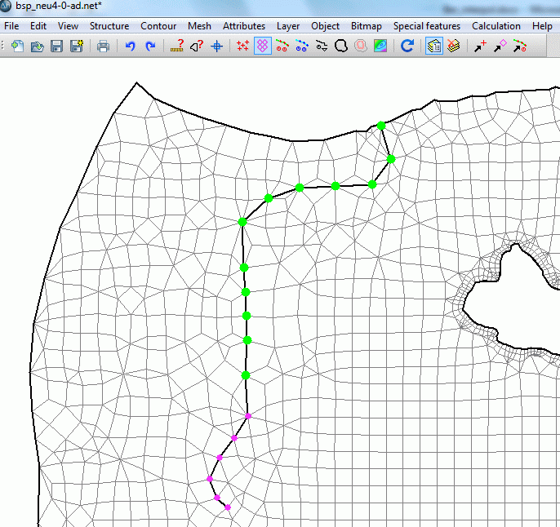This screenshot has height=527, width=560.
Task: Save the current net file
Action: [57, 46]
